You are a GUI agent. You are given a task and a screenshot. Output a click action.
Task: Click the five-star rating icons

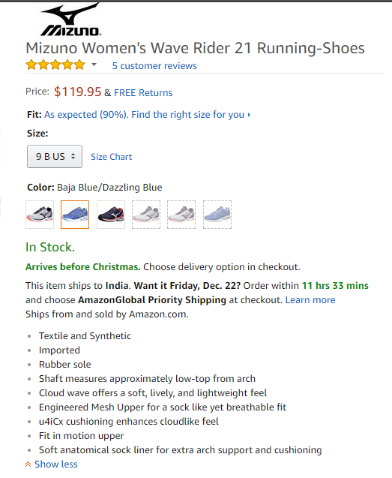[55, 65]
